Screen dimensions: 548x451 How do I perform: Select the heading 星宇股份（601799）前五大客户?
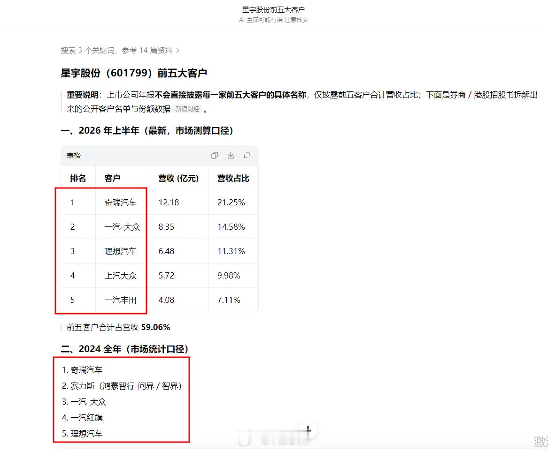[134, 73]
